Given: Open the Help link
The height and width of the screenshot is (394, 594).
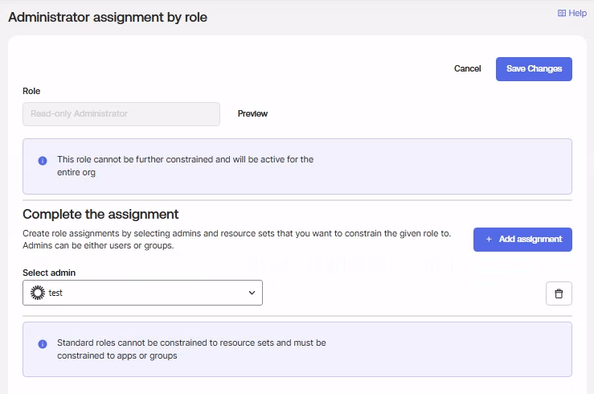Looking at the screenshot, I should point(577,13).
